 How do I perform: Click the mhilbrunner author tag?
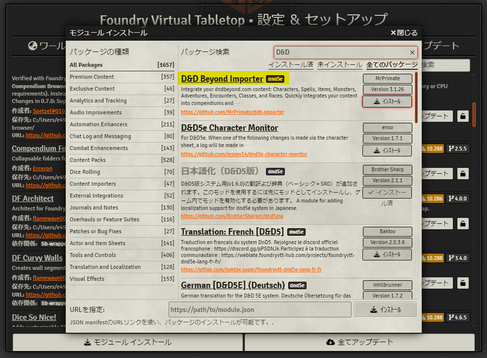[x=387, y=285]
